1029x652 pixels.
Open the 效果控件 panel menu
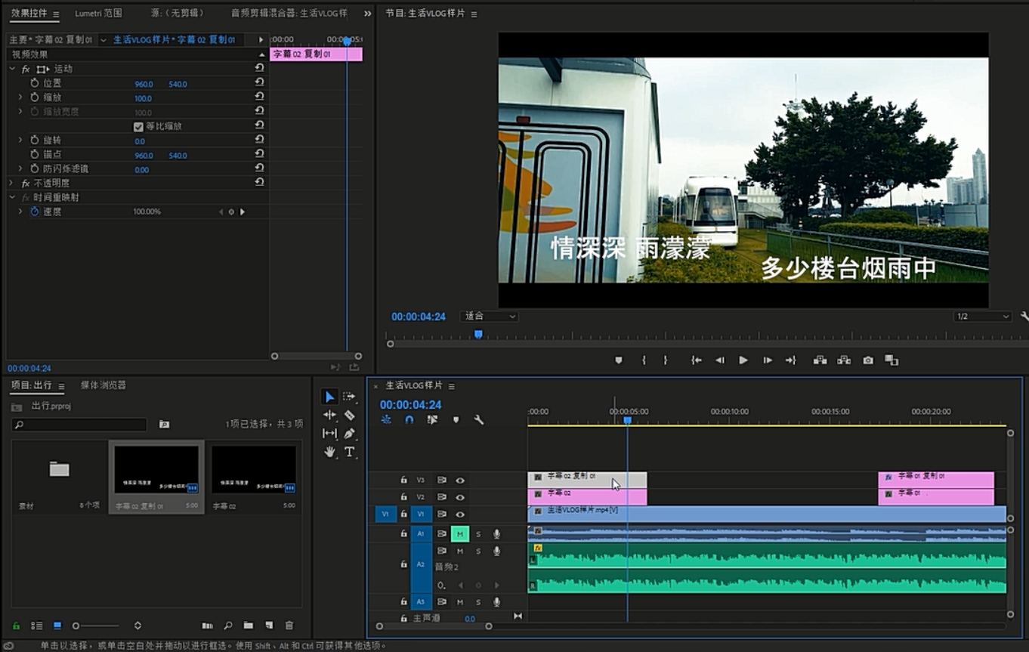(x=56, y=14)
